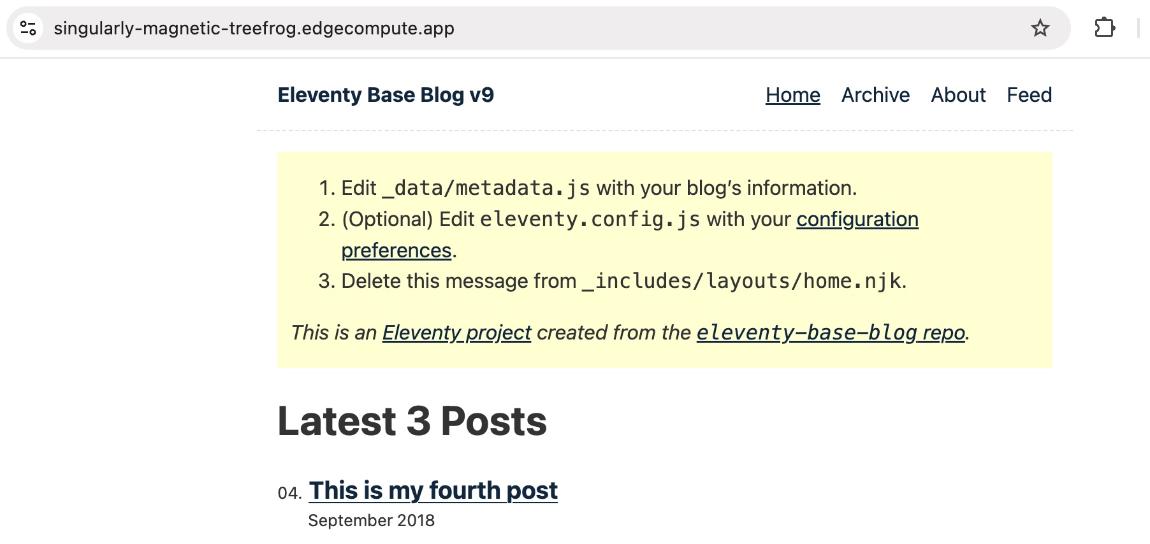Screen dimensions: 1150x544
Task: Bookmark this page using the star icon
Action: tap(1040, 28)
